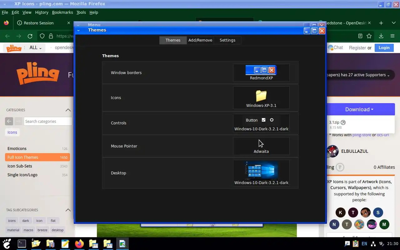400x250 pixels.
Task: Switch to the Add/Remove tab in Themes
Action: (x=200, y=40)
